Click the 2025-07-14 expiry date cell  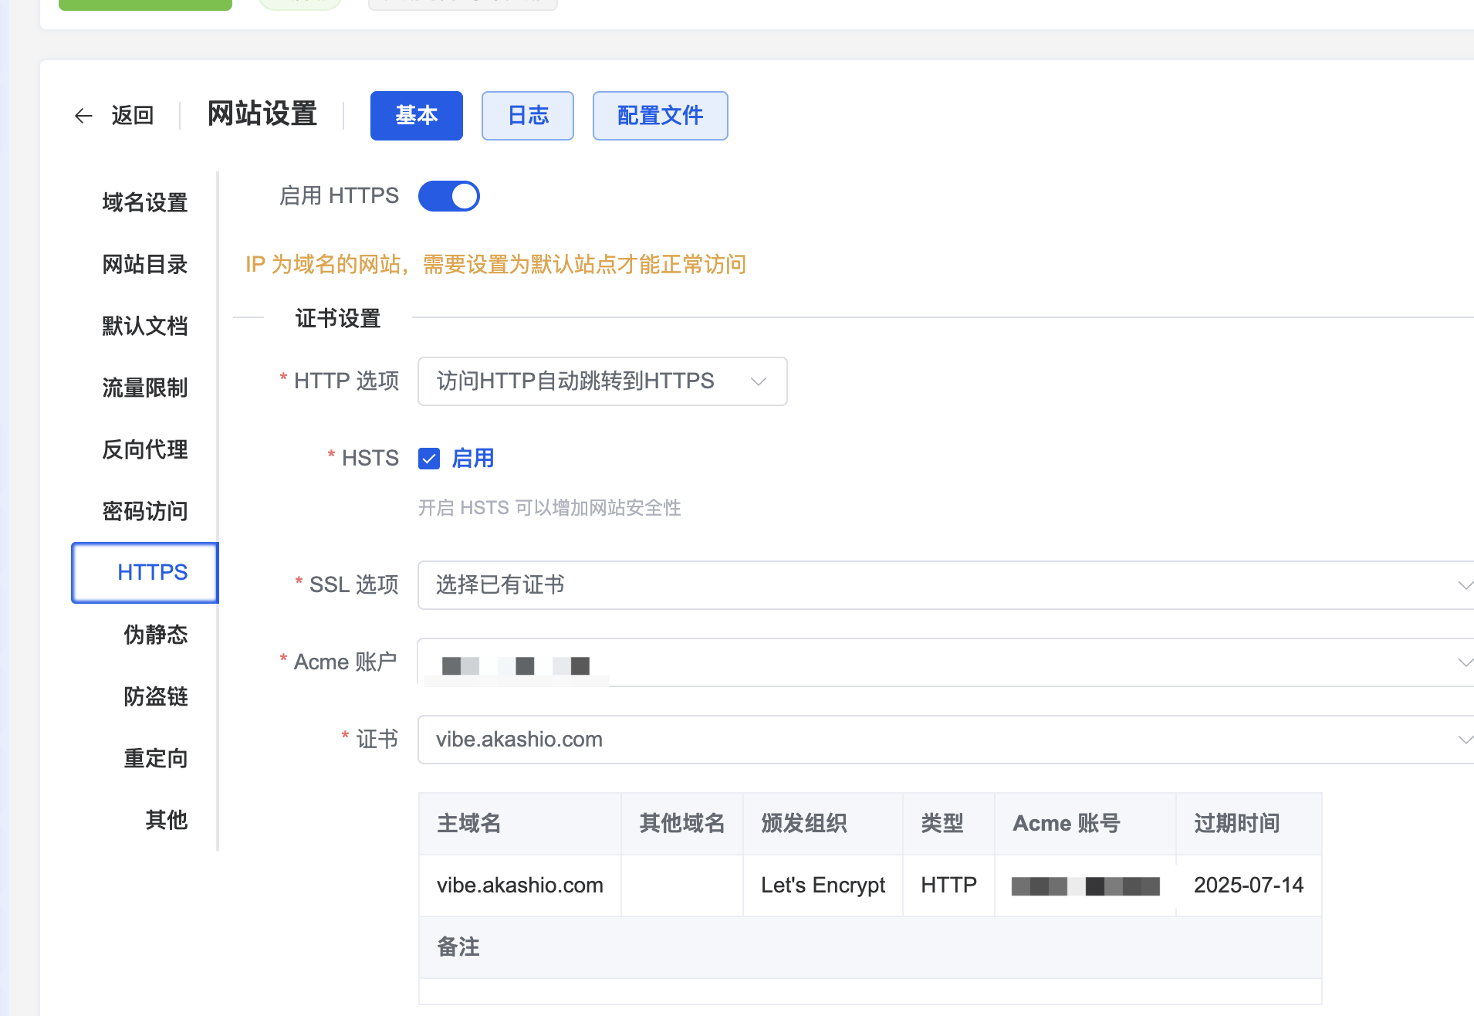pos(1249,886)
